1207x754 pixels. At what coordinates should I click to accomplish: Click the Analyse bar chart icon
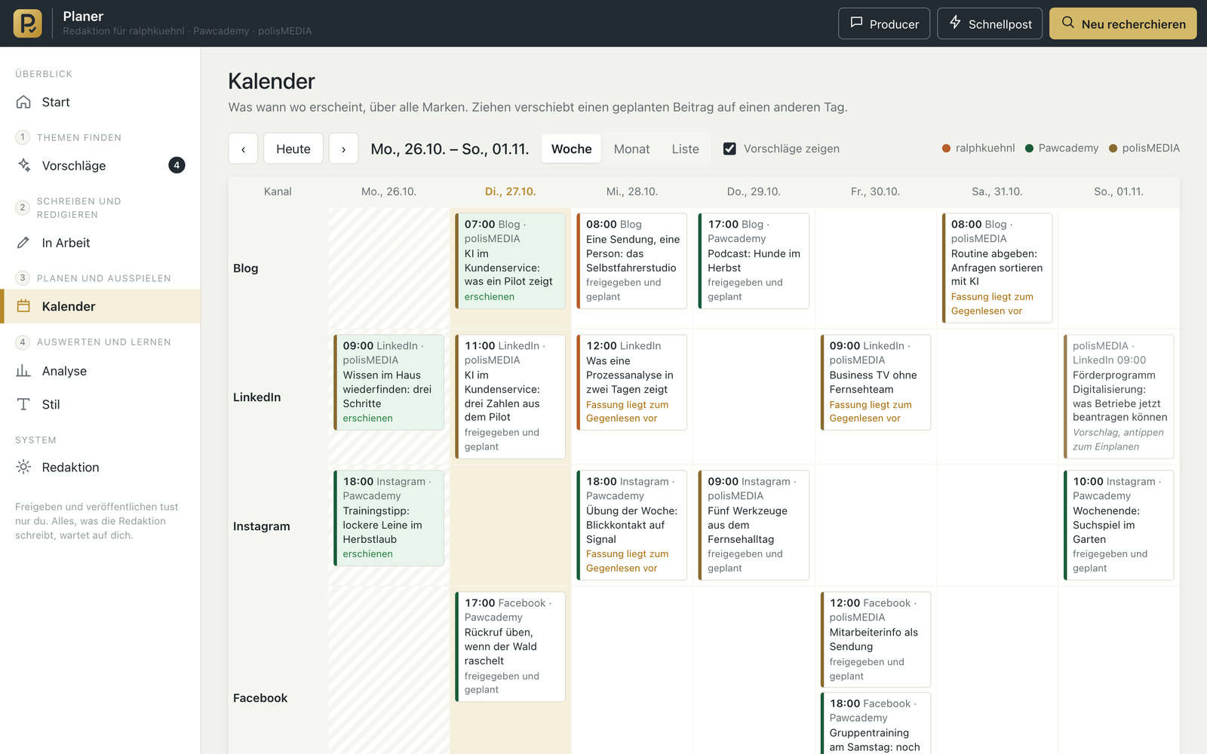click(x=23, y=371)
